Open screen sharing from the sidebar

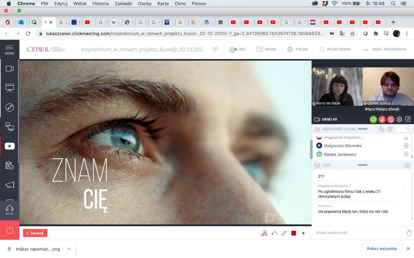[x=10, y=126]
